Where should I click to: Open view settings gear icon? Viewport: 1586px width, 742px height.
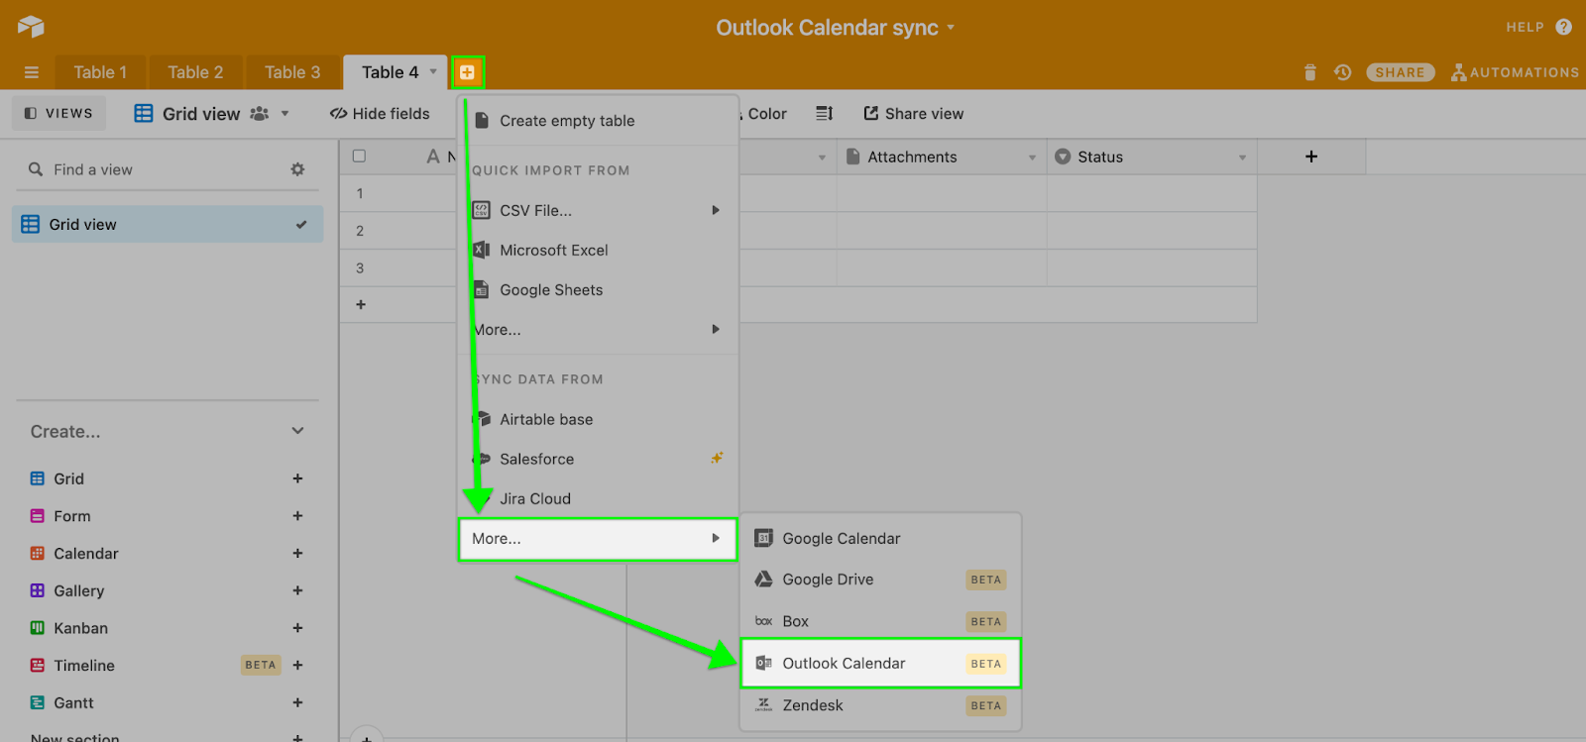pos(297,169)
